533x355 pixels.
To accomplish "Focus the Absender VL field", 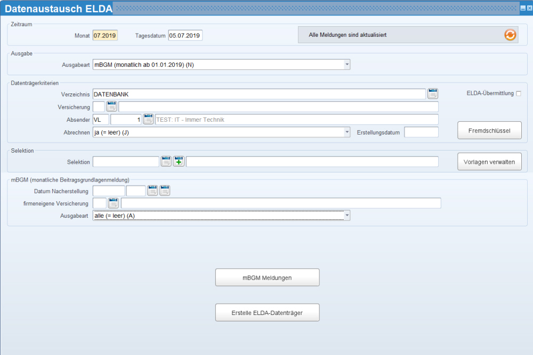I will 101,120.
